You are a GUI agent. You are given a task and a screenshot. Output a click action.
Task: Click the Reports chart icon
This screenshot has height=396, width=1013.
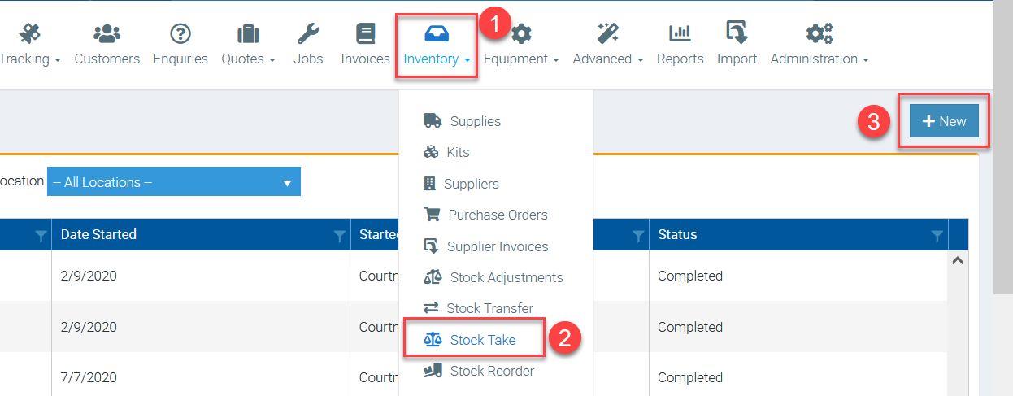click(680, 33)
